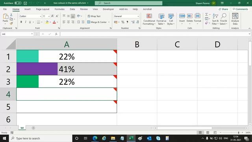Click the AutoSum sigma icon
This screenshot has width=252, height=142.
tap(207, 15)
